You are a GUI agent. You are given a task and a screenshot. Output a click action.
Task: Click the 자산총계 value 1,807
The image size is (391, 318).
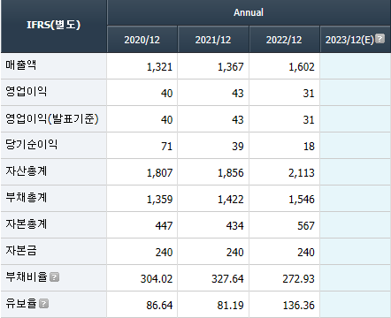pos(159,173)
